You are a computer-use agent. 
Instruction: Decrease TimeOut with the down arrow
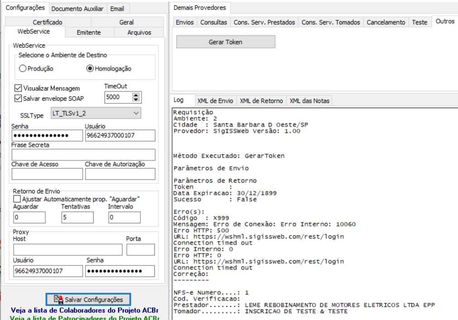point(136,99)
